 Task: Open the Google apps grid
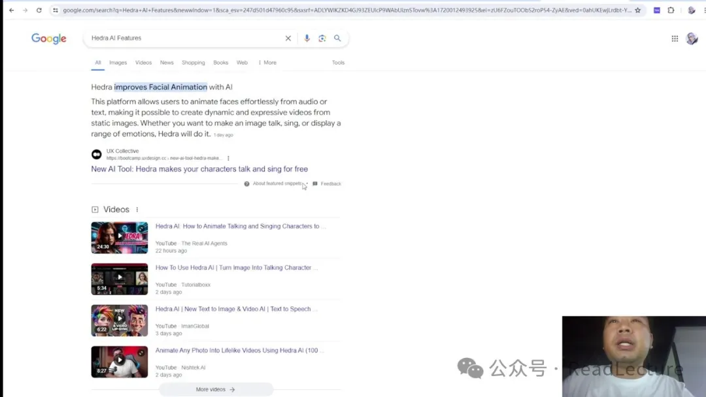(675, 39)
